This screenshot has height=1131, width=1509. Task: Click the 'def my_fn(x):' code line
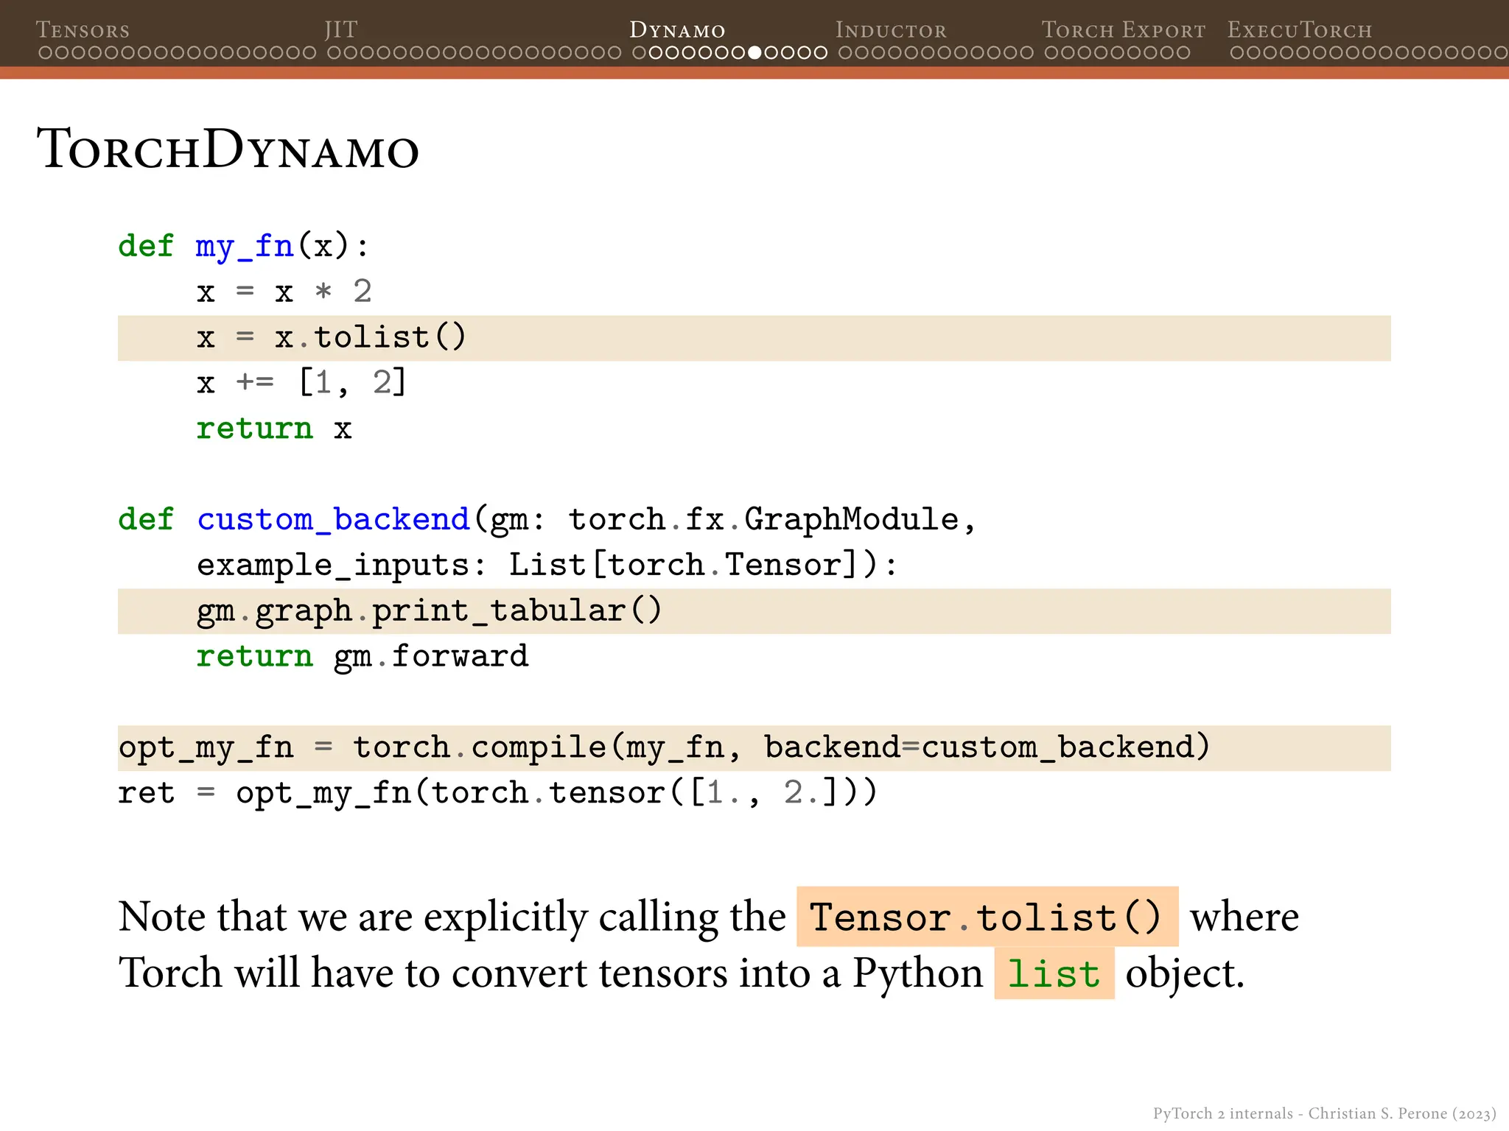pyautogui.click(x=243, y=246)
